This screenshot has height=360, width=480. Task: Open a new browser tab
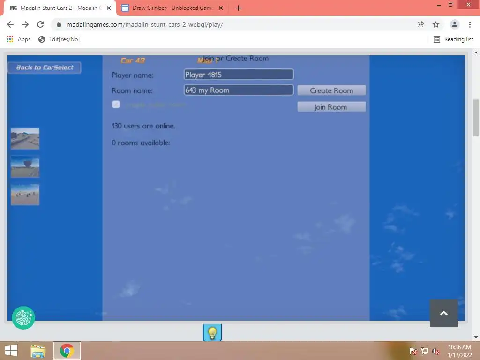tap(239, 8)
